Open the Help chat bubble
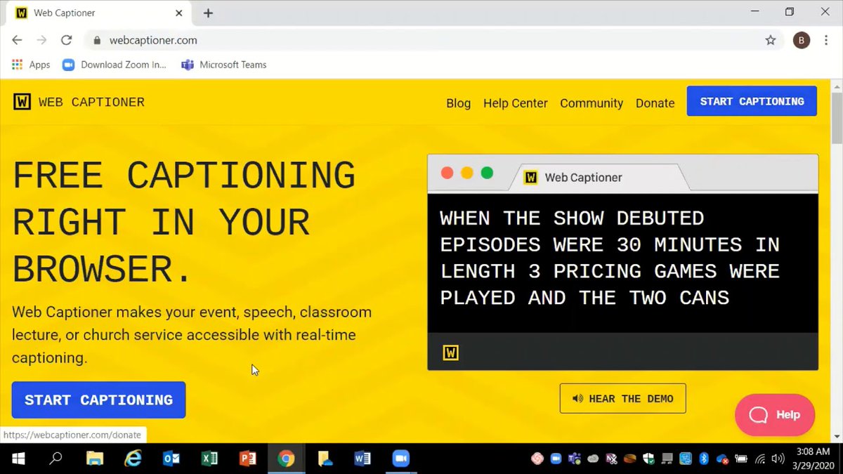This screenshot has height=474, width=843. [x=775, y=415]
